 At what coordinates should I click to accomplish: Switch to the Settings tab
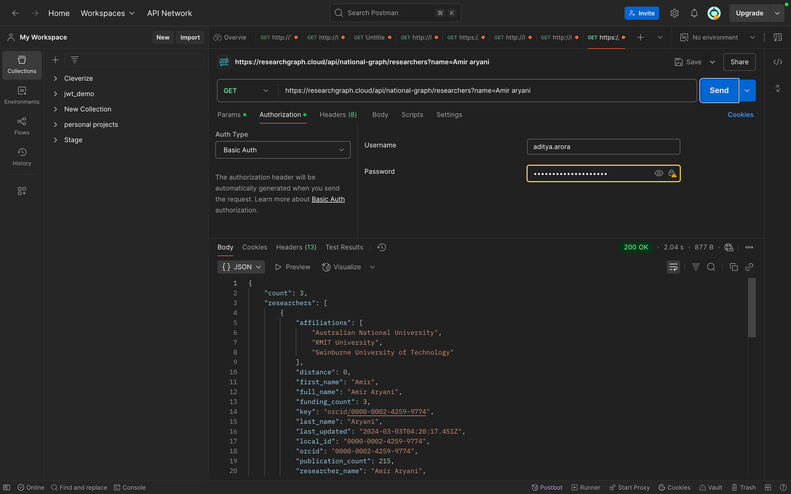(x=449, y=115)
